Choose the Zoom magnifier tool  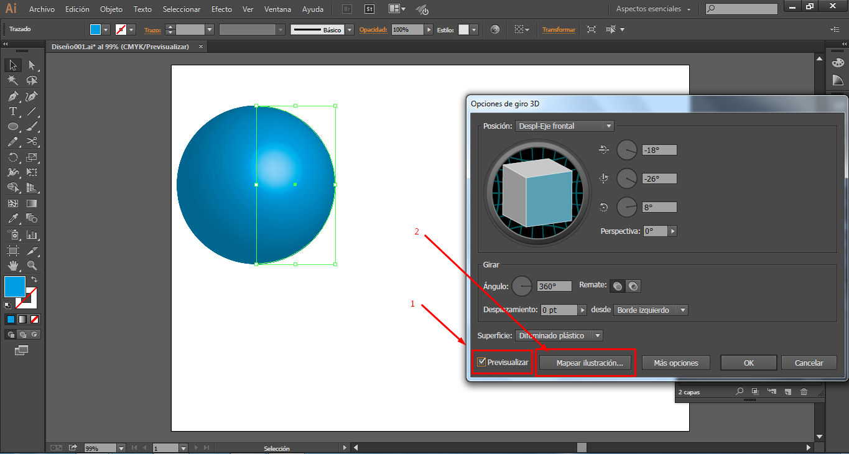(32, 266)
